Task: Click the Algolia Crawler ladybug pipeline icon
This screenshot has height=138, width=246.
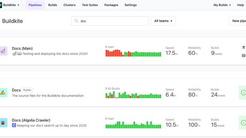Action: (3, 123)
